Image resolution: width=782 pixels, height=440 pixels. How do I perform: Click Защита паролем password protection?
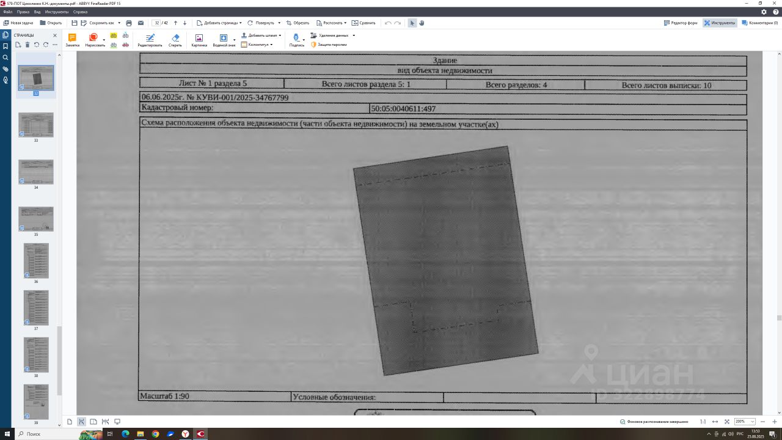point(329,45)
